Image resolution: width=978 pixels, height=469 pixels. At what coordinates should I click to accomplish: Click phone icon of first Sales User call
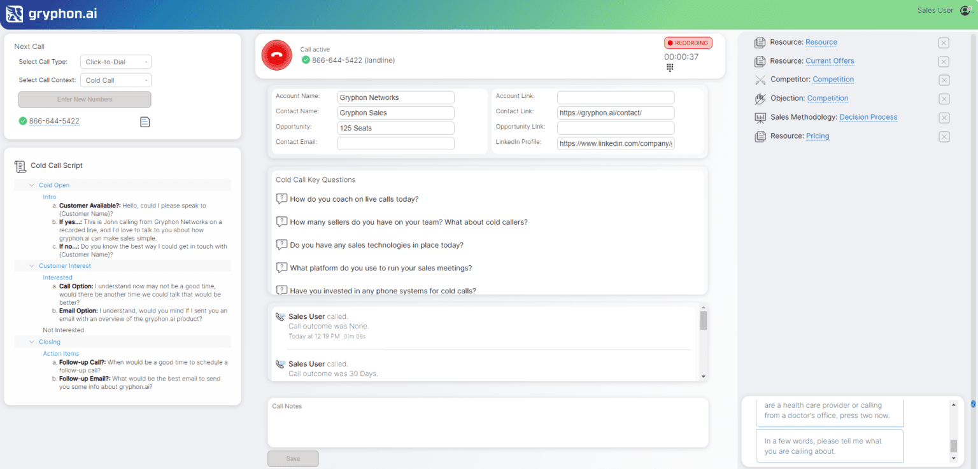[280, 317]
